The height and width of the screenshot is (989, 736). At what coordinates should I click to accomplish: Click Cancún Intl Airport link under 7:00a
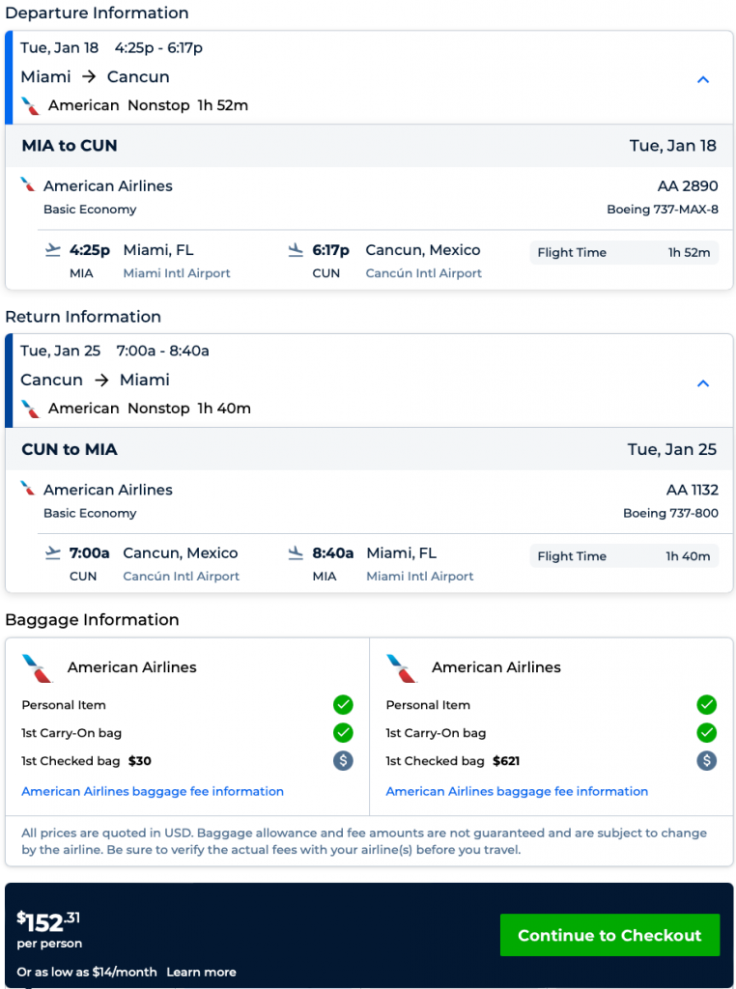pos(182,577)
